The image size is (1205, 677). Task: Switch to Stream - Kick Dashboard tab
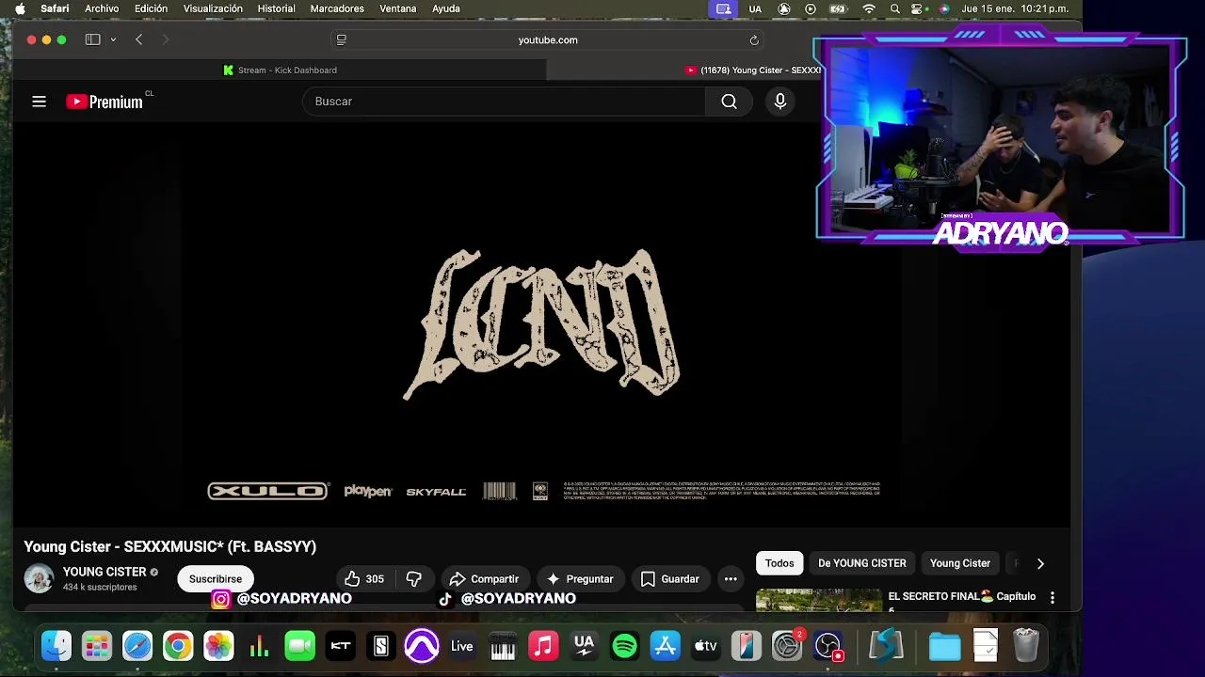click(x=281, y=70)
